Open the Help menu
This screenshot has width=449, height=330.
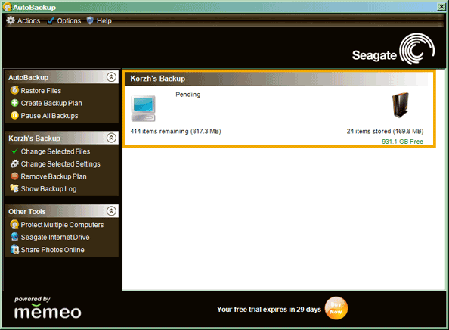point(99,20)
